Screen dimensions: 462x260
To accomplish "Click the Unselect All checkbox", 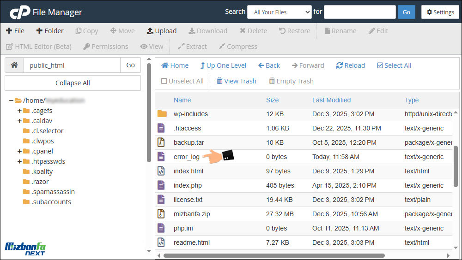I will click(164, 81).
